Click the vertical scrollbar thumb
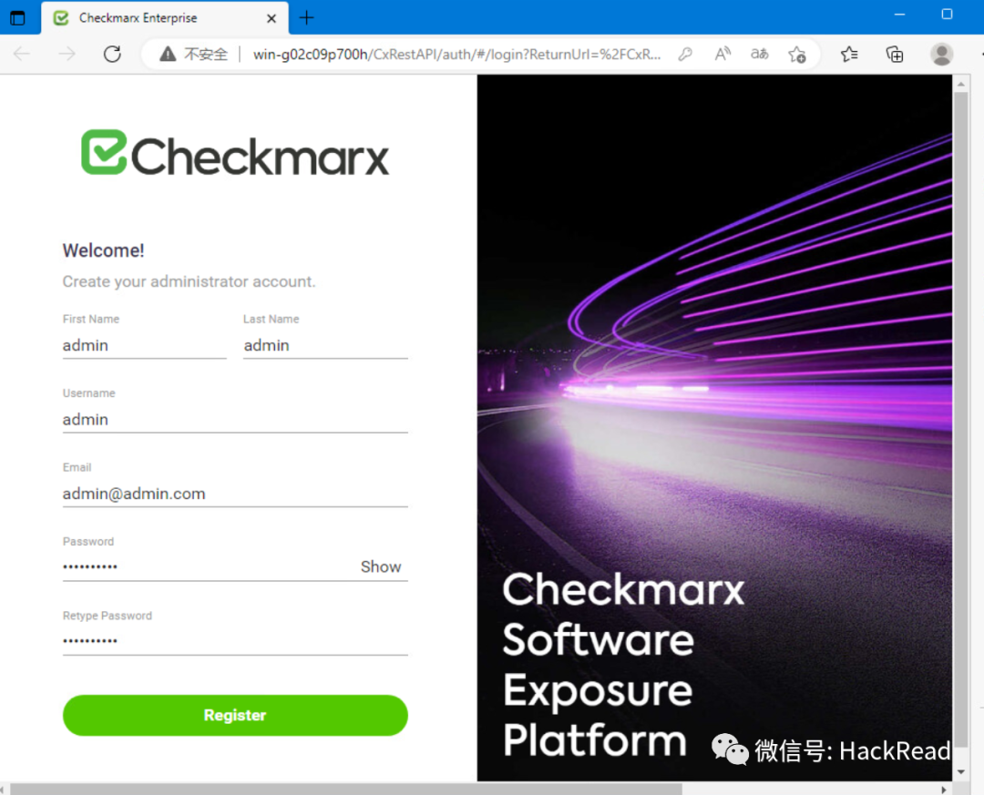 point(961,421)
